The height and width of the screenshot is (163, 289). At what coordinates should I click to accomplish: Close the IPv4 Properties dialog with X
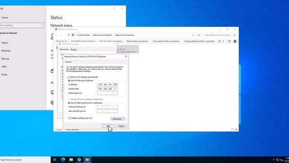click(126, 56)
